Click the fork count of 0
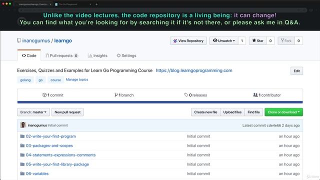Viewport: 320px width, 180px height. point(298,41)
